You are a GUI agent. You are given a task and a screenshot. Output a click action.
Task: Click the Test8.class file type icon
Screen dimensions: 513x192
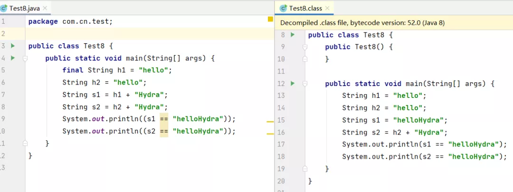(x=283, y=8)
